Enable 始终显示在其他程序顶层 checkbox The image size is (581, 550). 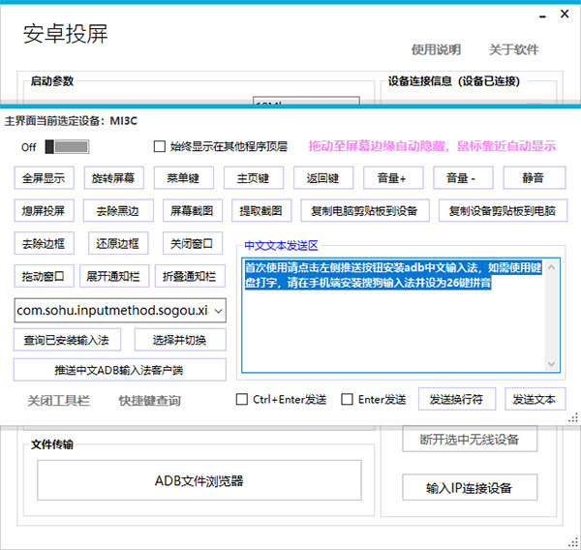point(161,147)
